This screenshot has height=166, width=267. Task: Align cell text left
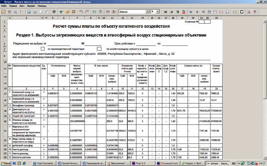tap(191, 12)
